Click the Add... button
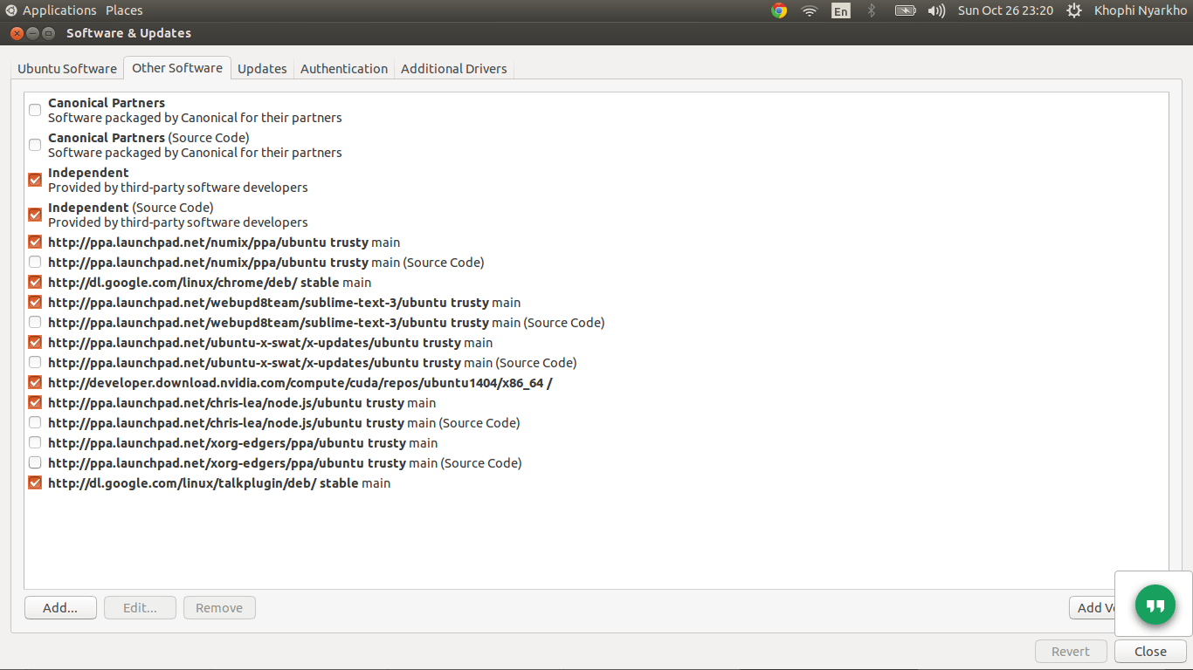Viewport: 1193px width, 670px height. tap(60, 608)
